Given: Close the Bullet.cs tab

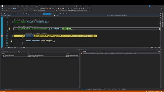Looking at the screenshot, I should pos(50,14).
